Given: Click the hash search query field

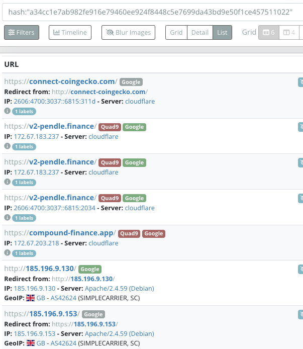Looking at the screenshot, I should (x=151, y=12).
